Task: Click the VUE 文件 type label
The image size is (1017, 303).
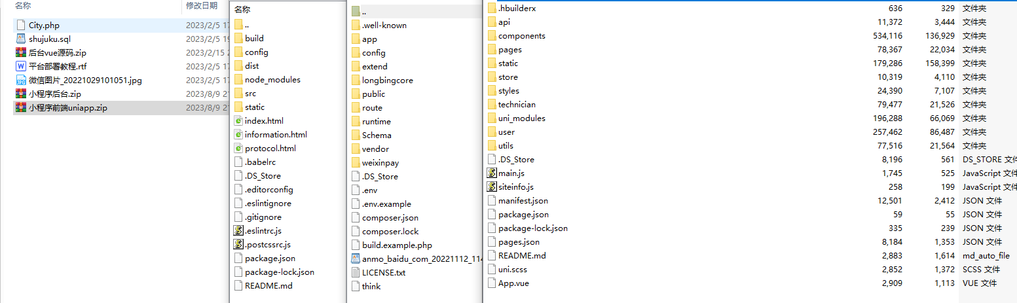Action: pos(979,283)
